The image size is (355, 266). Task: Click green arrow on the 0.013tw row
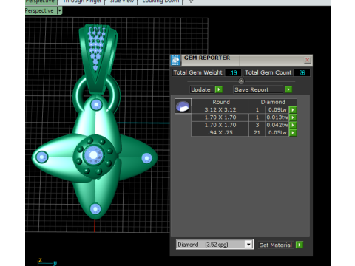click(293, 117)
